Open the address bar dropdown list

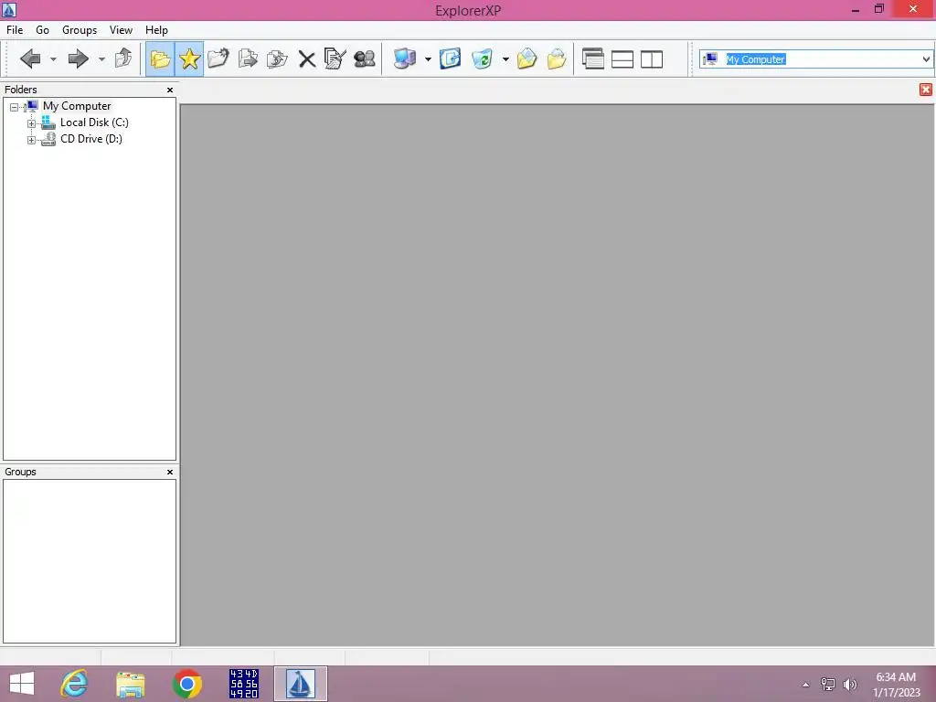coord(926,59)
